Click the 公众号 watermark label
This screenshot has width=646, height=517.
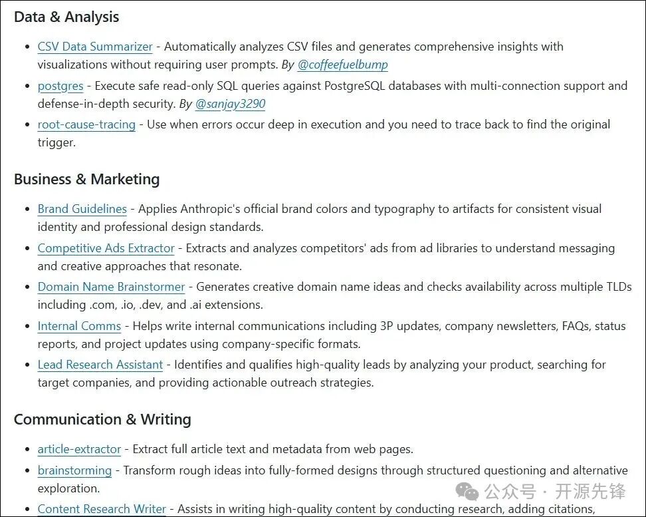pyautogui.click(x=510, y=492)
